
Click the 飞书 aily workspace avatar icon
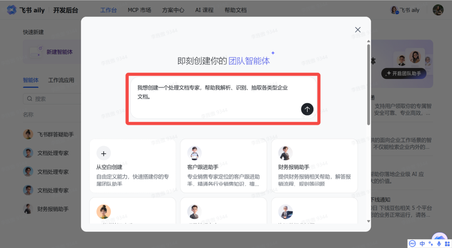click(x=394, y=10)
